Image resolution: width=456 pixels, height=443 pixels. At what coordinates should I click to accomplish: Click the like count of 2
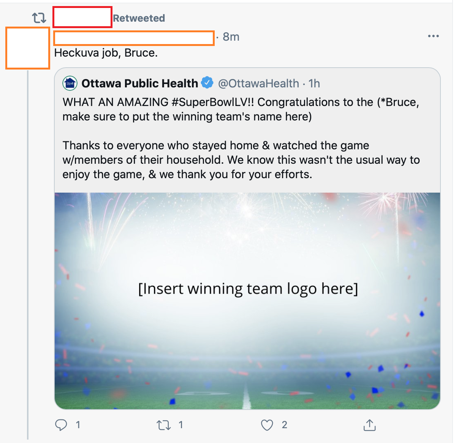[284, 425]
